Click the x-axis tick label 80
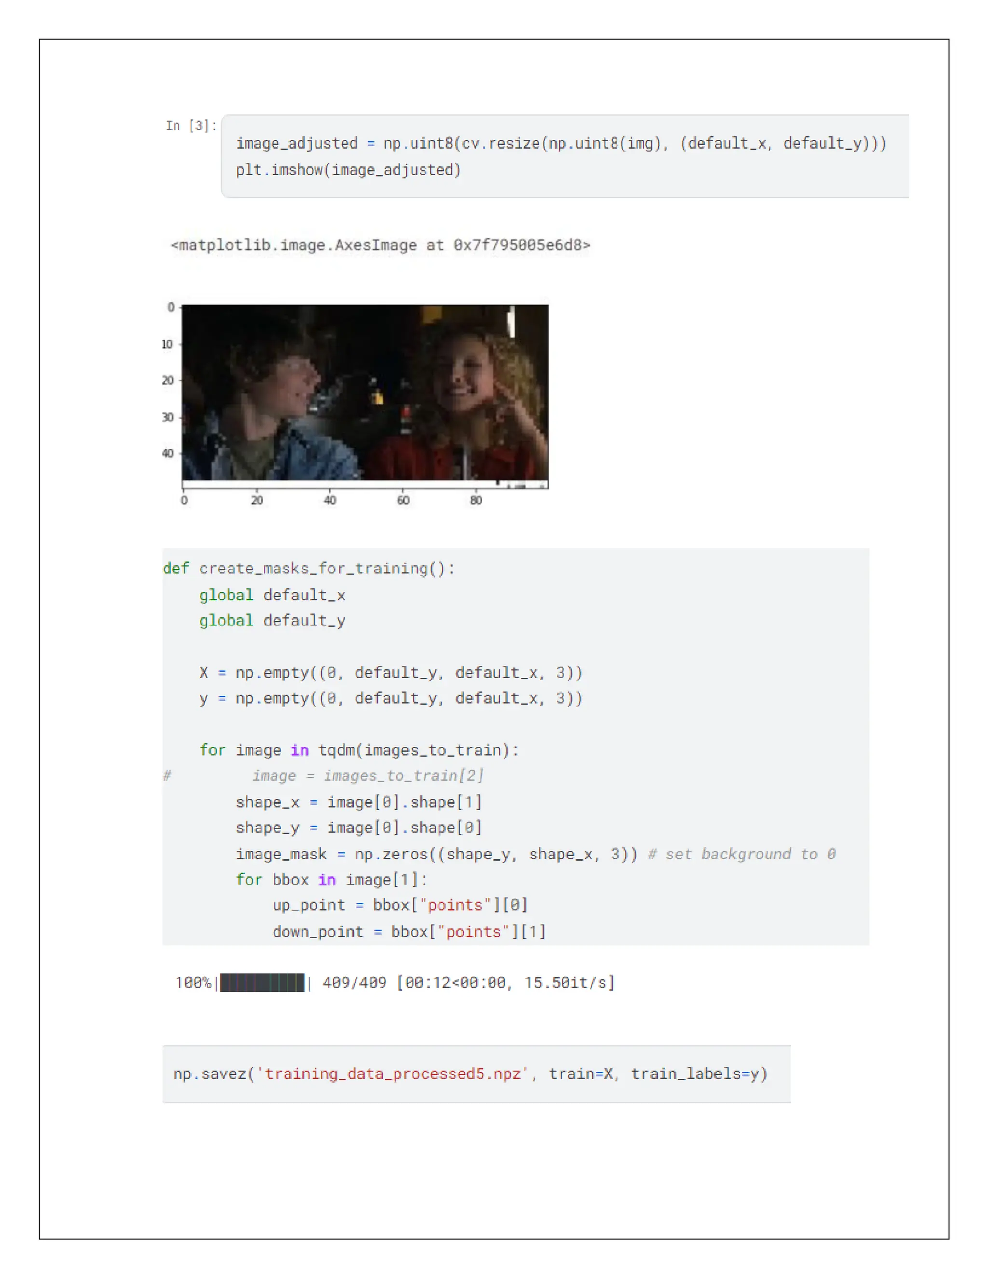 click(x=476, y=501)
